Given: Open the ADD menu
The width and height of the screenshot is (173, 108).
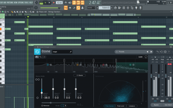Looking at the screenshot, I should click(x=5, y=2).
